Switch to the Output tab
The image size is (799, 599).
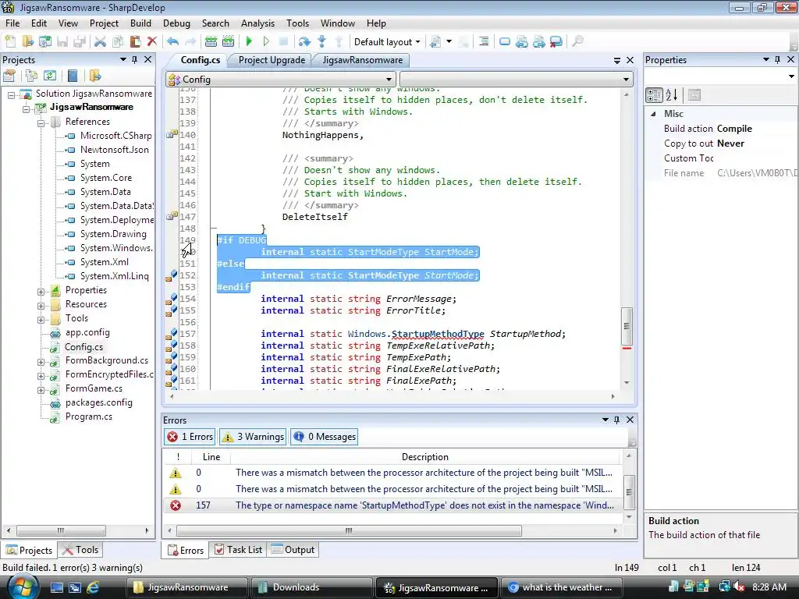point(293,550)
